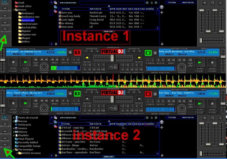Click Instance 1 left deck pitch bend plus
The width and height of the screenshot is (227, 159).
point(78,60)
